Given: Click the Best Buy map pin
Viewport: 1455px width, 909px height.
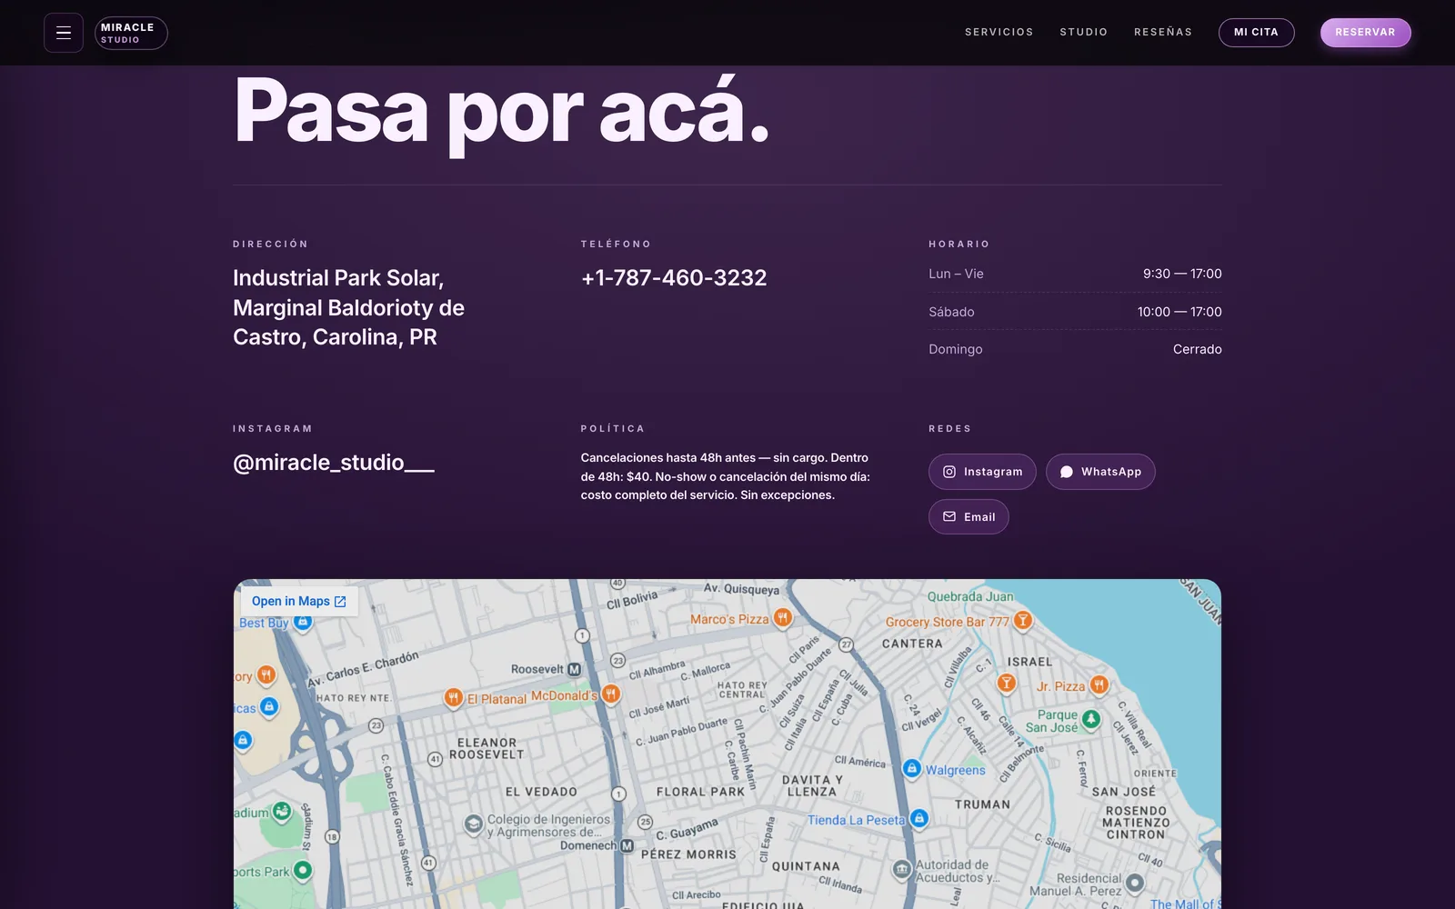Looking at the screenshot, I should coord(304,623).
